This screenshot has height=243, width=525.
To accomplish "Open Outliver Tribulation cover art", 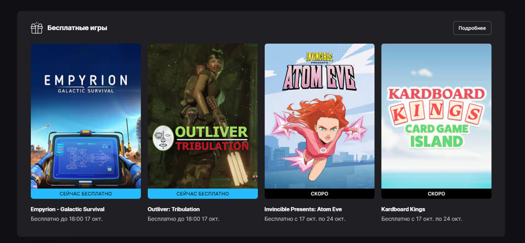I will click(x=203, y=116).
